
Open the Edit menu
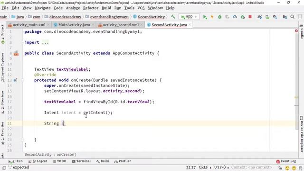pyautogui.click(x=15, y=8)
